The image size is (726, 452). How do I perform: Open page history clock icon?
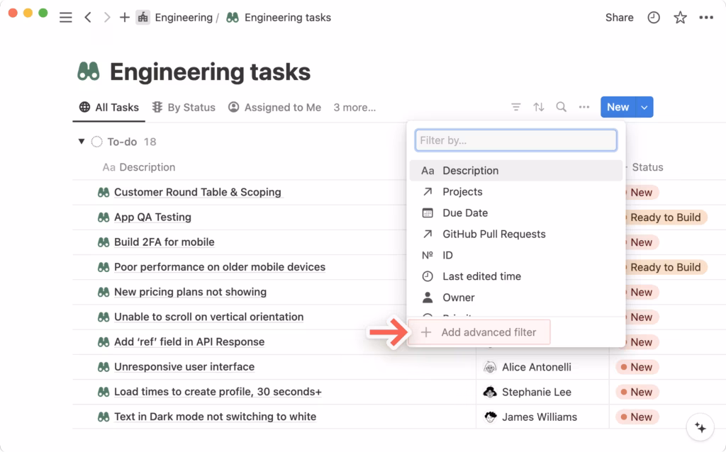coord(654,18)
